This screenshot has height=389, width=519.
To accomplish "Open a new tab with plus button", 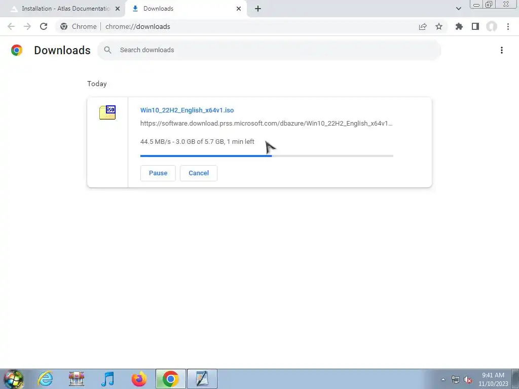I will pos(258,9).
